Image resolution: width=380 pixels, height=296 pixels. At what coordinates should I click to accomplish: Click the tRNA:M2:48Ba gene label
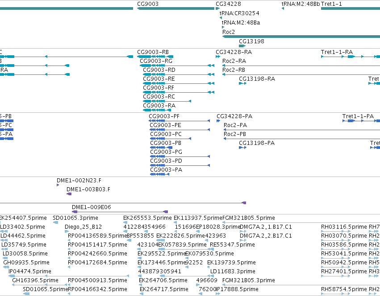(x=241, y=22)
